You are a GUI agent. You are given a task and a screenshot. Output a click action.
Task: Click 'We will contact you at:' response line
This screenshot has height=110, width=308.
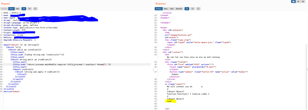(185, 87)
